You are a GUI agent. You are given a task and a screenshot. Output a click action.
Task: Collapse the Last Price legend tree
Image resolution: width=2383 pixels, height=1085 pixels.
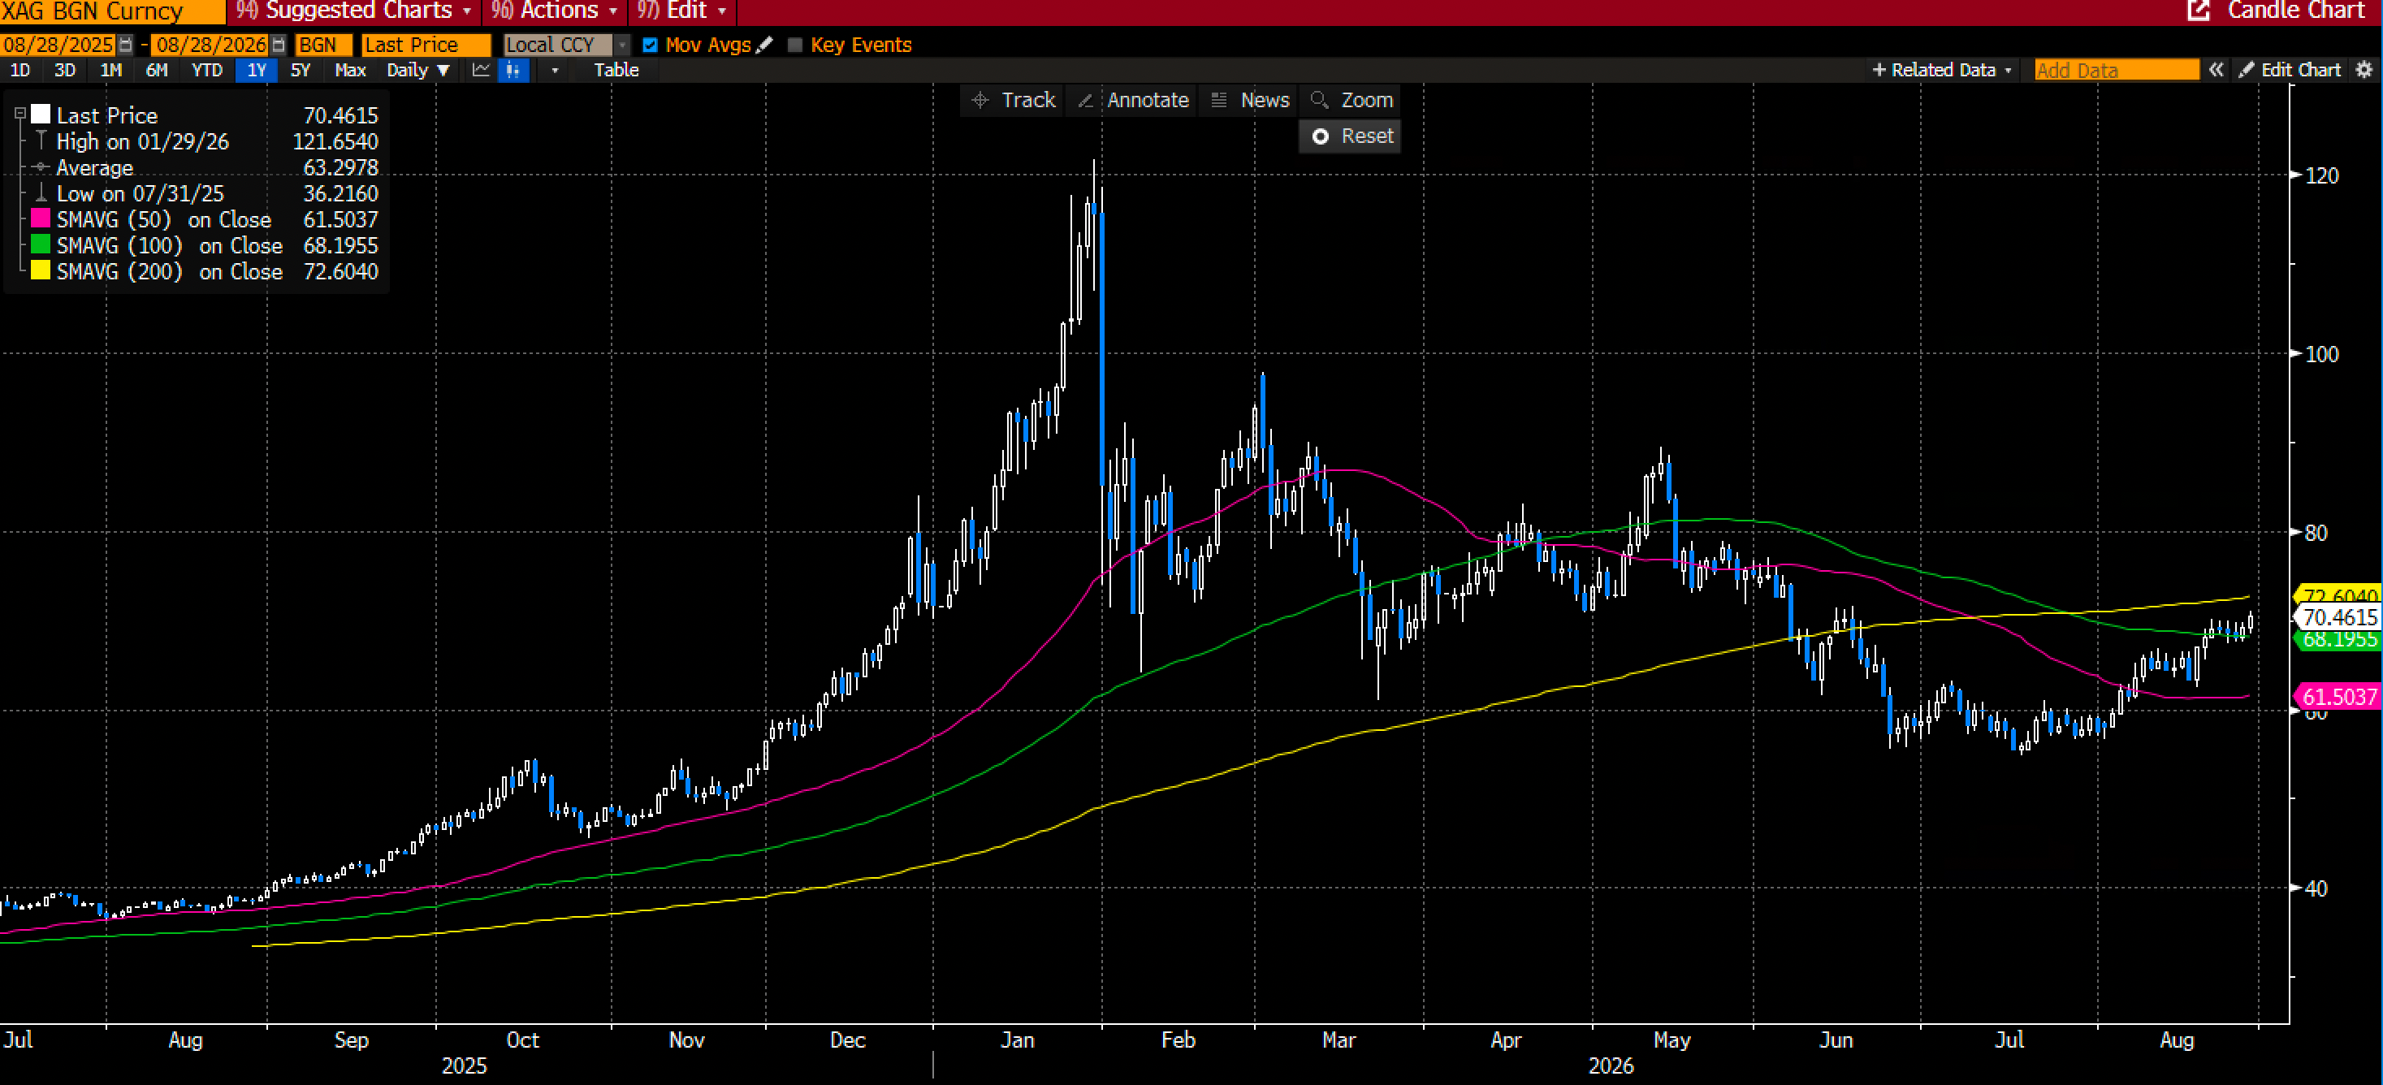[x=19, y=114]
